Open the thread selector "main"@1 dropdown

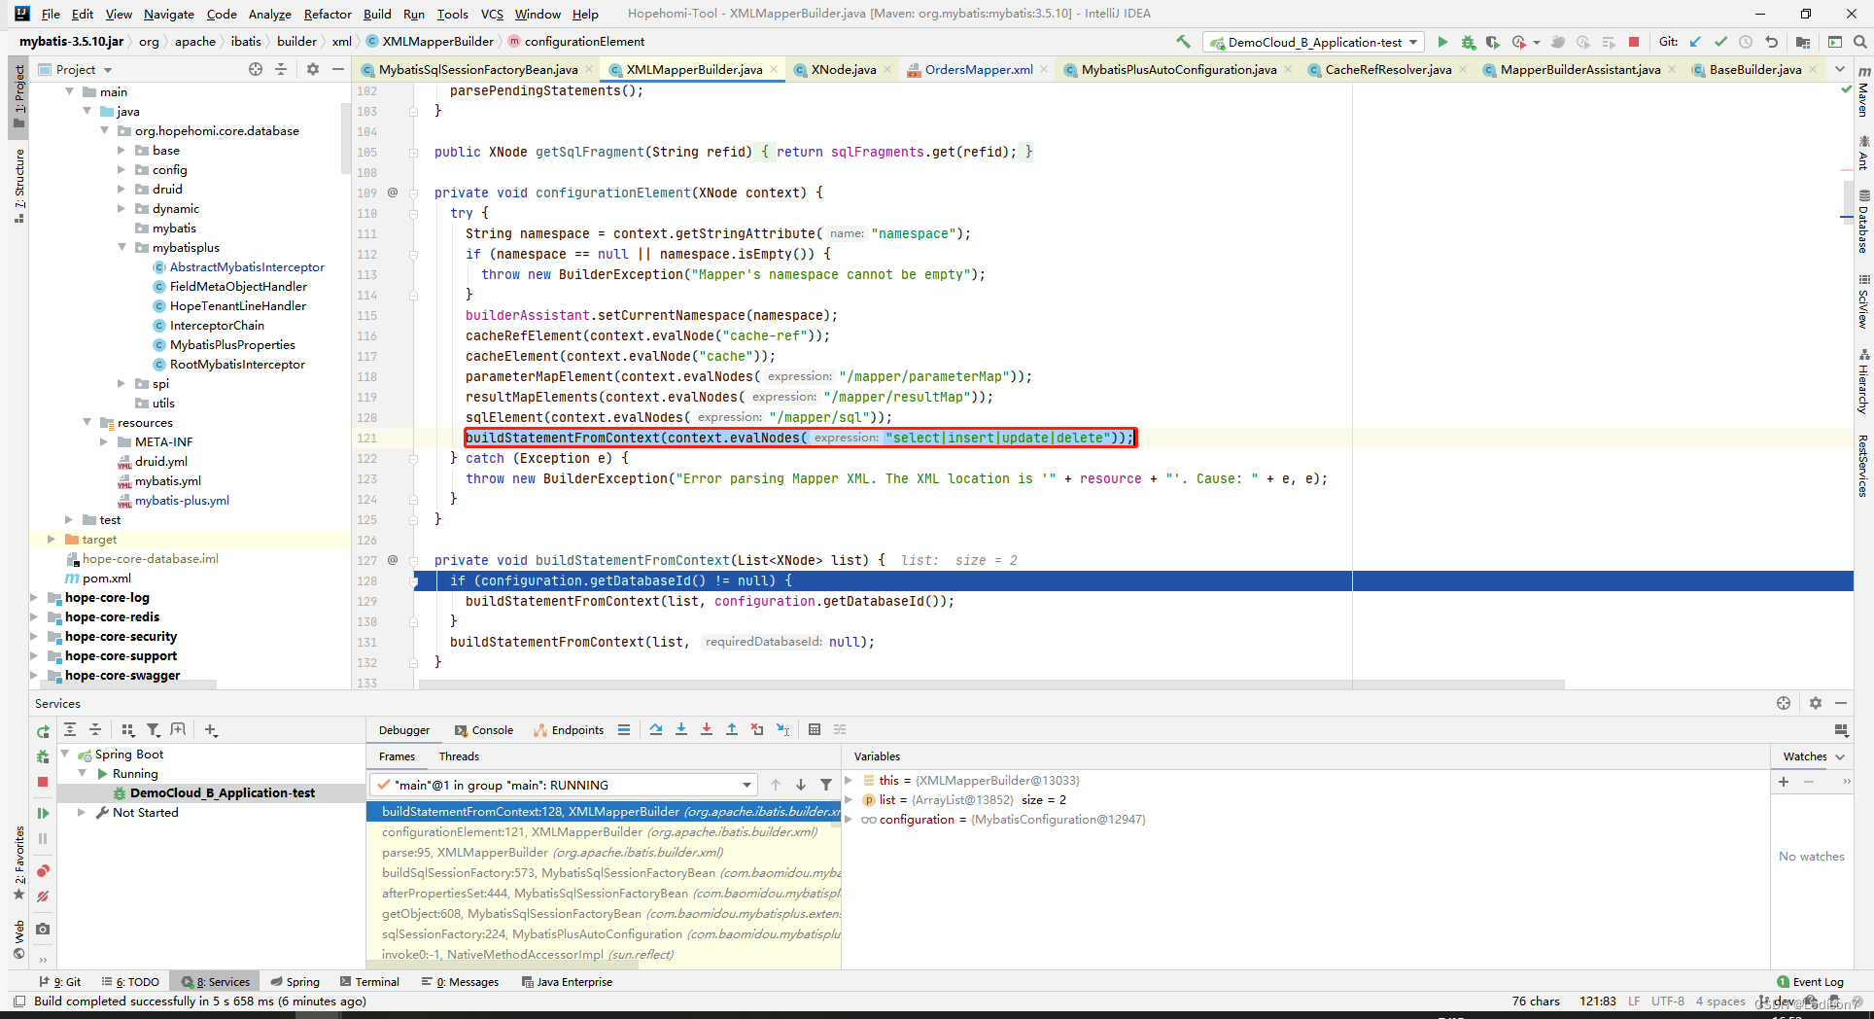(564, 785)
